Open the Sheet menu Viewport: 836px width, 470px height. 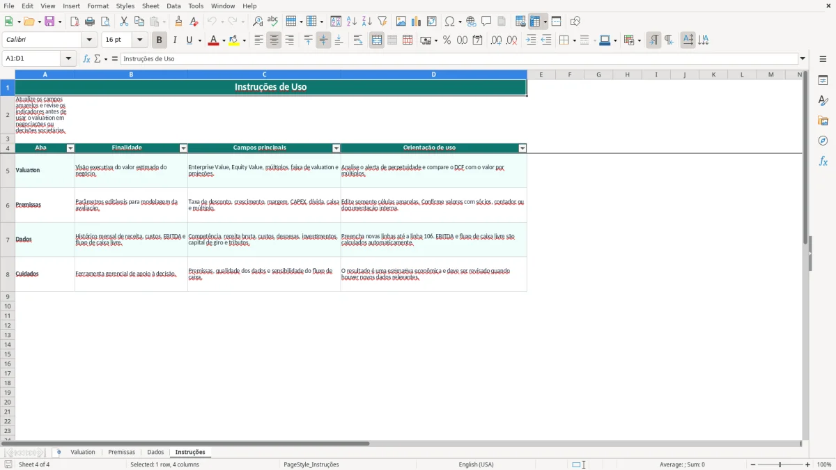[150, 6]
